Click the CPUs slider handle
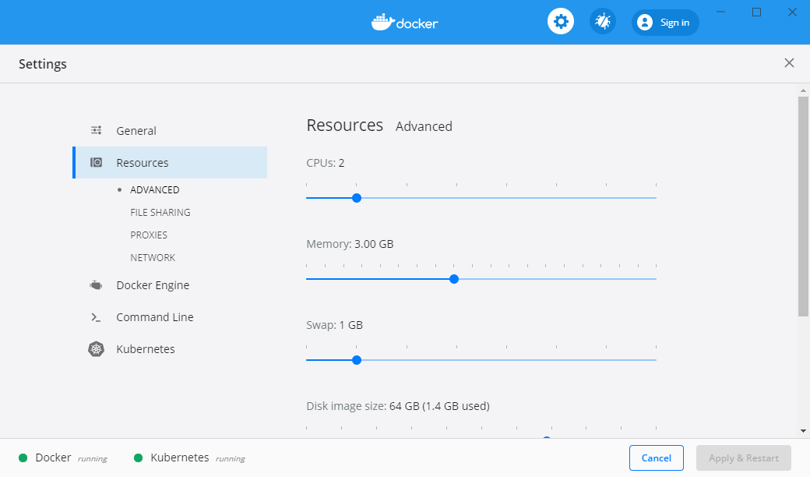The height and width of the screenshot is (477, 810). pos(357,198)
